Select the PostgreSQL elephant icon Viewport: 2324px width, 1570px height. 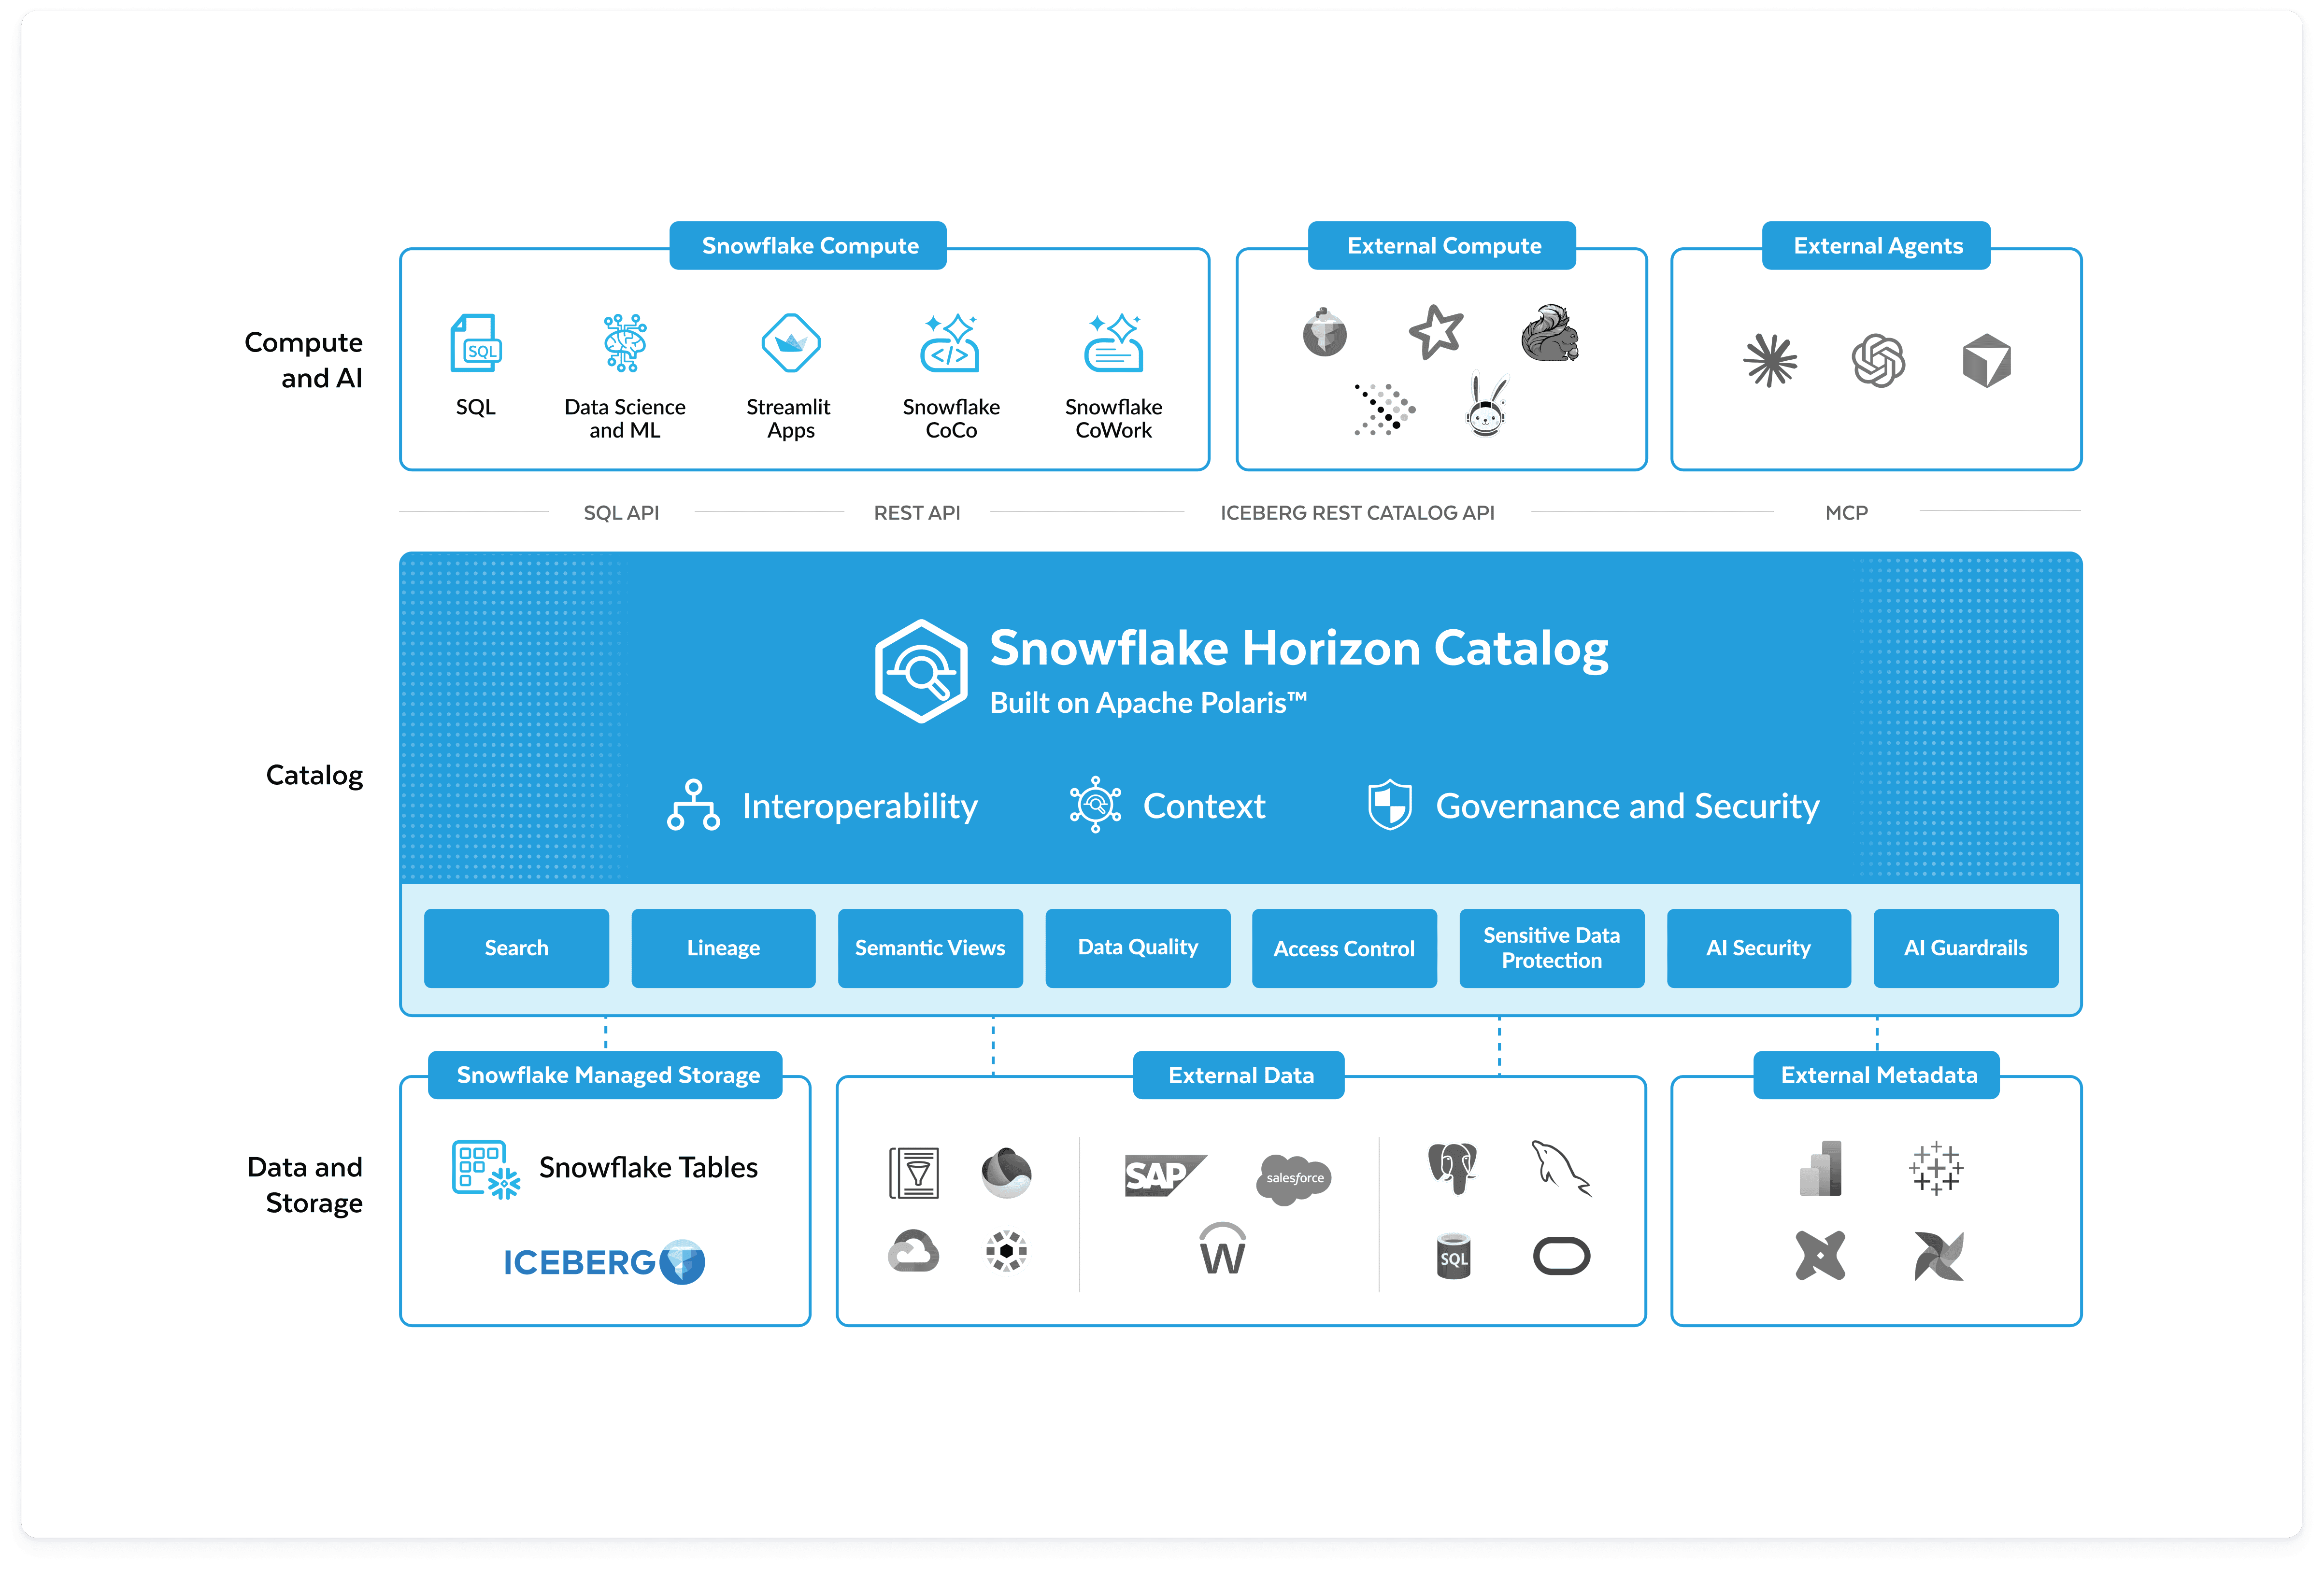point(1453,1168)
